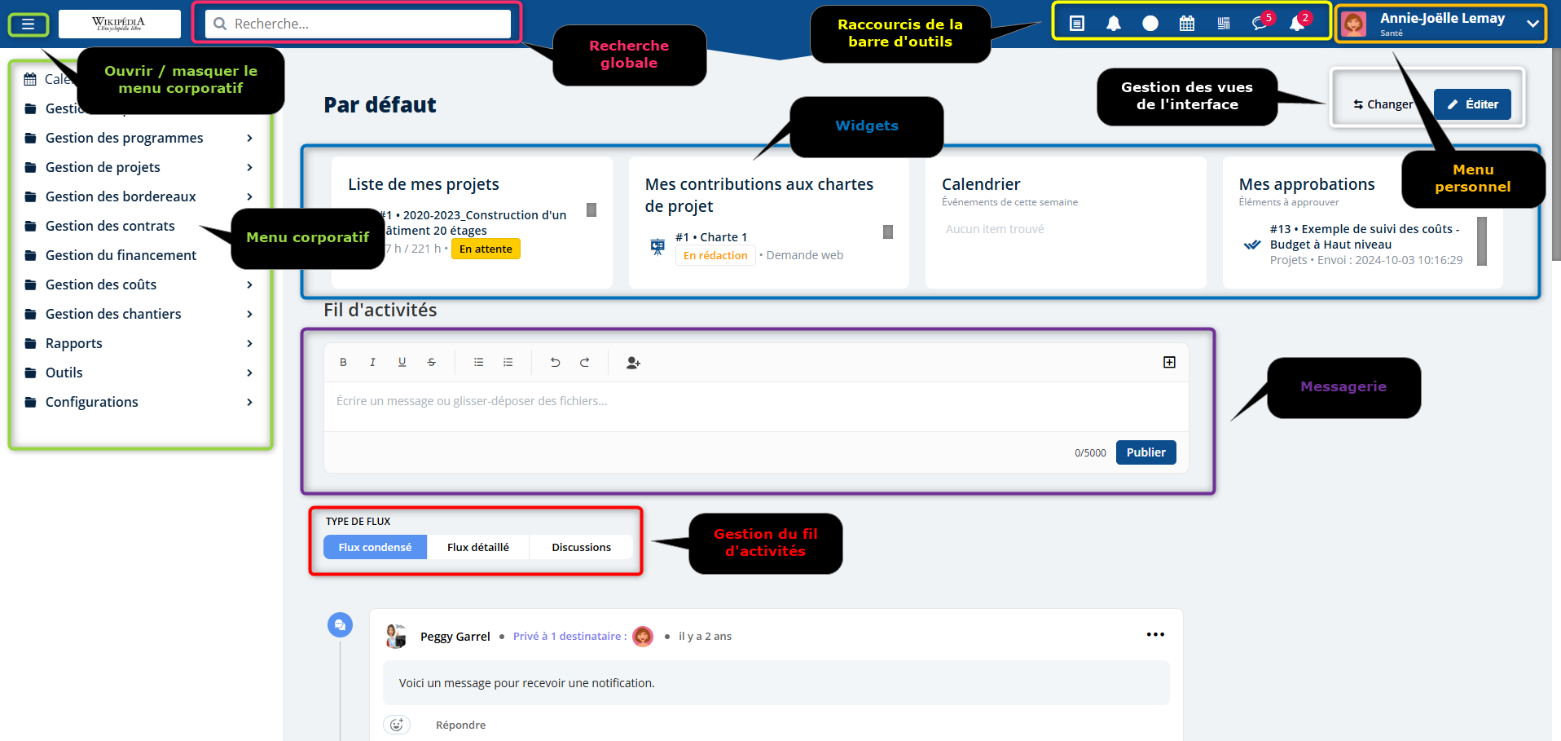
Task: Apply bold formatting in message editor
Action: click(x=343, y=363)
